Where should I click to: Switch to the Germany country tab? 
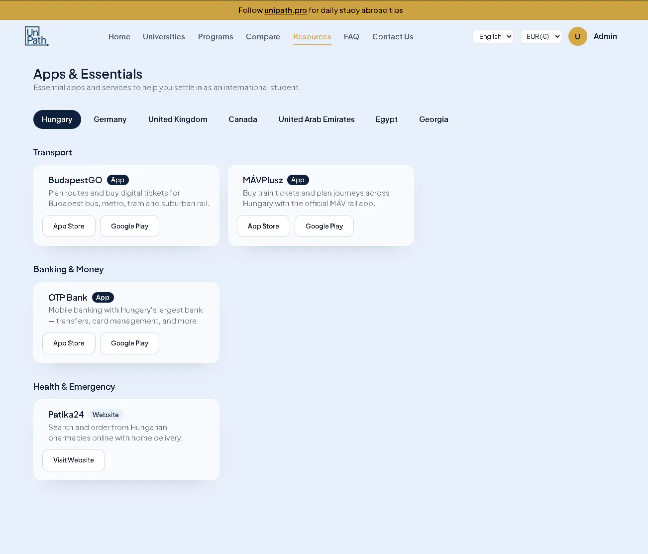pos(110,119)
